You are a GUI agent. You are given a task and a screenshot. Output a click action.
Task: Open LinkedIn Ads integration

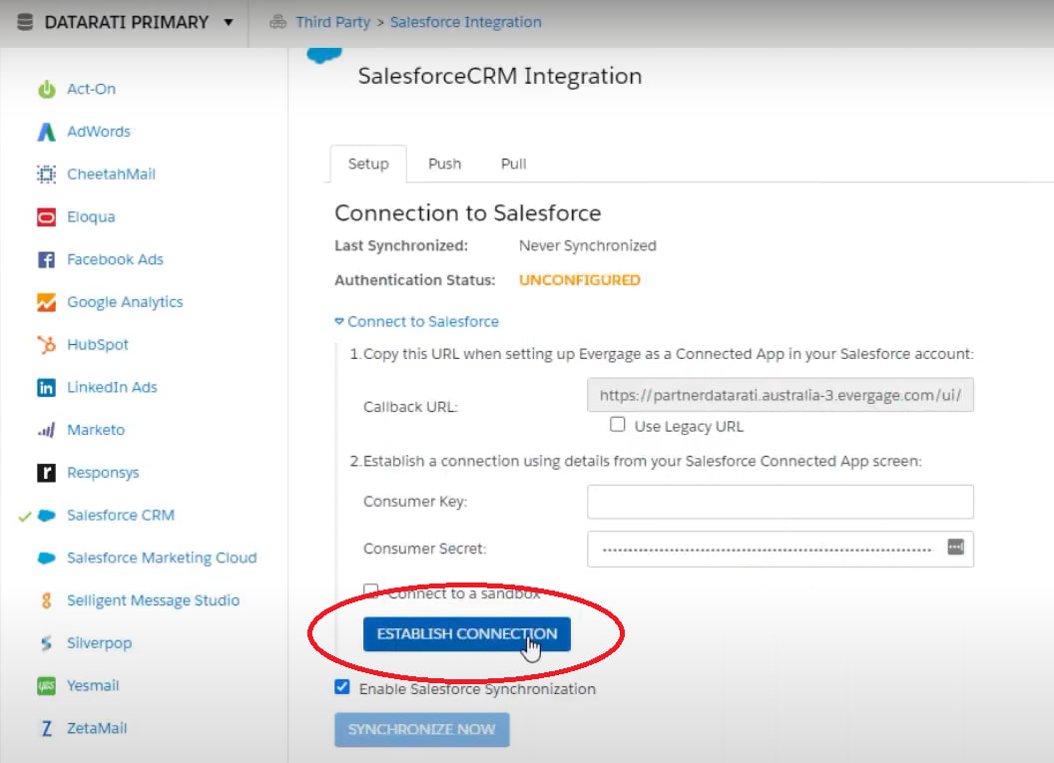112,388
